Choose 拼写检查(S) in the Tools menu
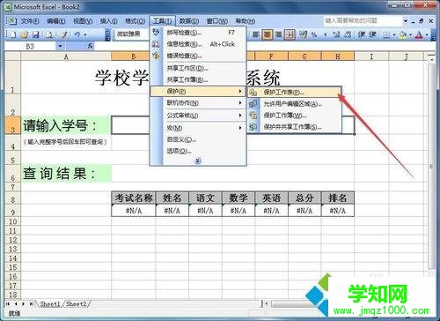440x321 pixels. pyautogui.click(x=198, y=33)
